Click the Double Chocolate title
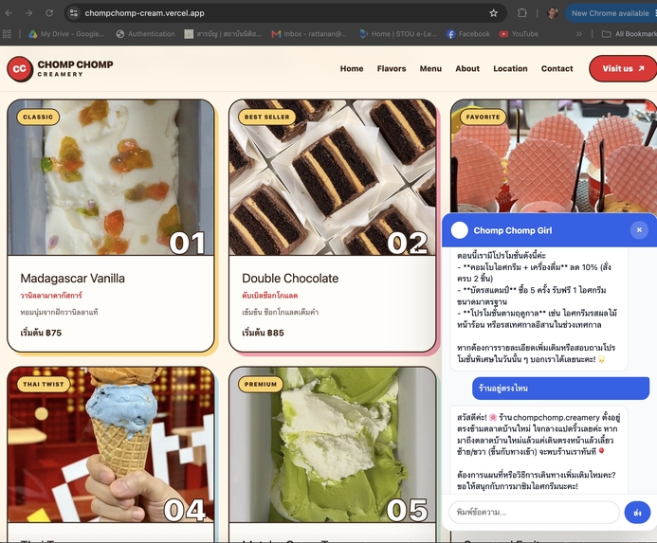The height and width of the screenshot is (543, 657). coord(290,279)
